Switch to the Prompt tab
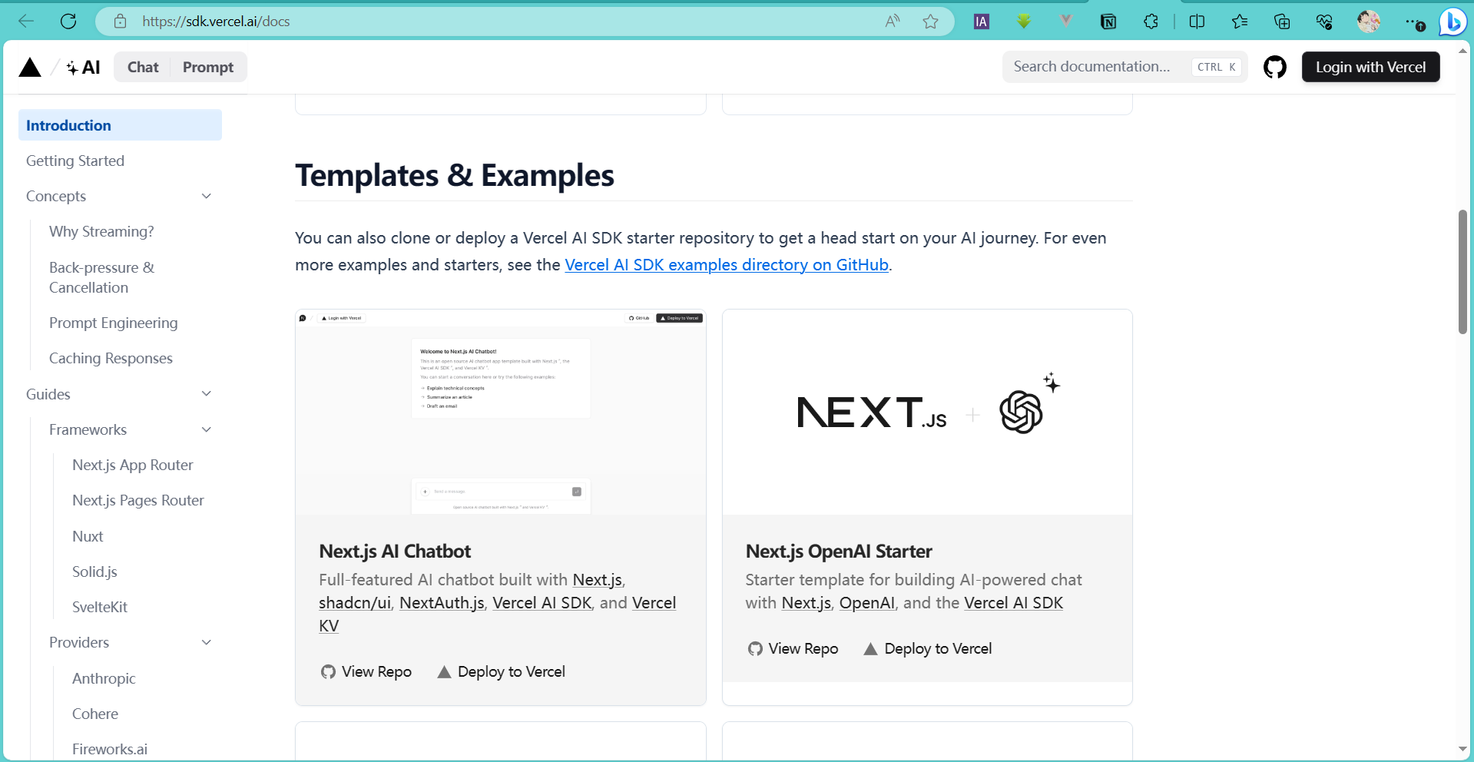The height and width of the screenshot is (762, 1474). (207, 68)
